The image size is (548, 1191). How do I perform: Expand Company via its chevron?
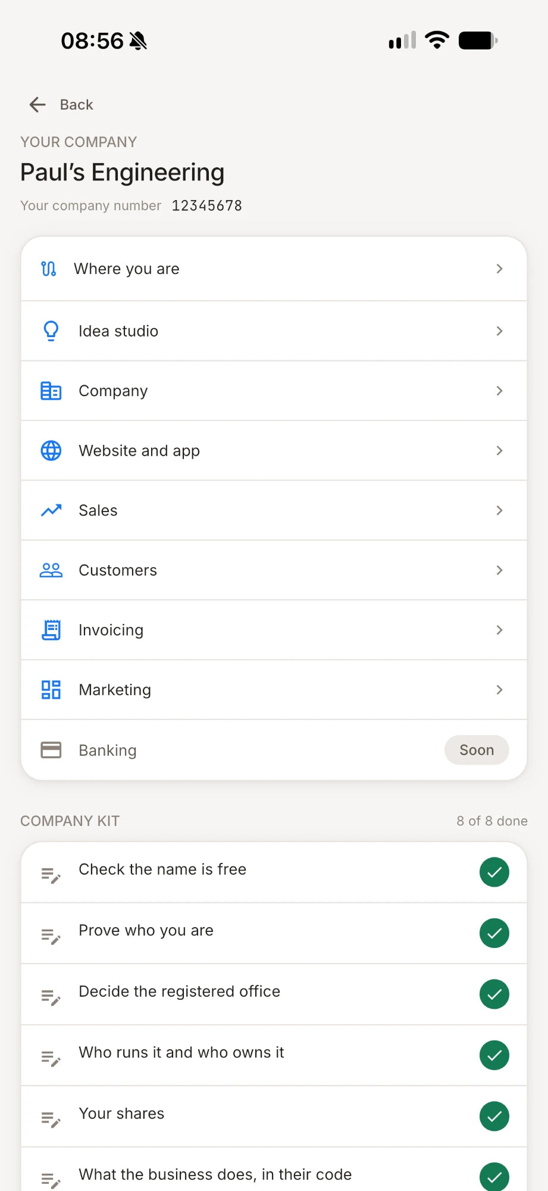[x=500, y=391]
